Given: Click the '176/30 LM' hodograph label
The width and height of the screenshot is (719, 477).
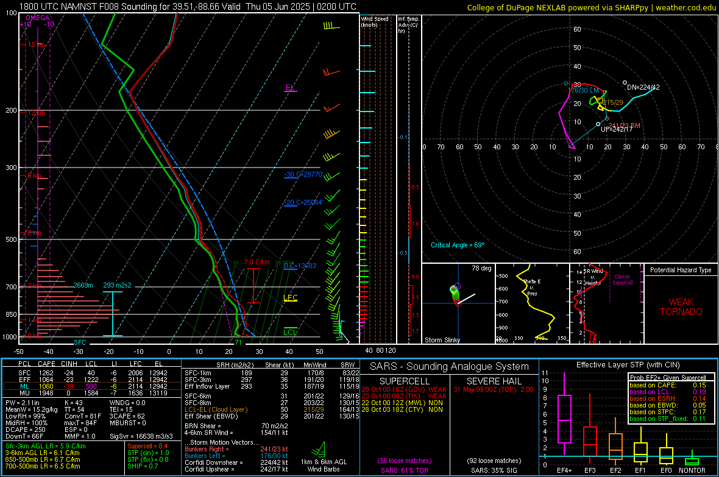Looking at the screenshot, I should click(x=583, y=90).
